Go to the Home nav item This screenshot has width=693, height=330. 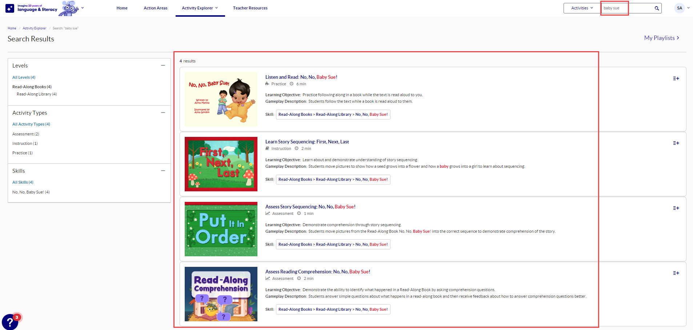[122, 8]
